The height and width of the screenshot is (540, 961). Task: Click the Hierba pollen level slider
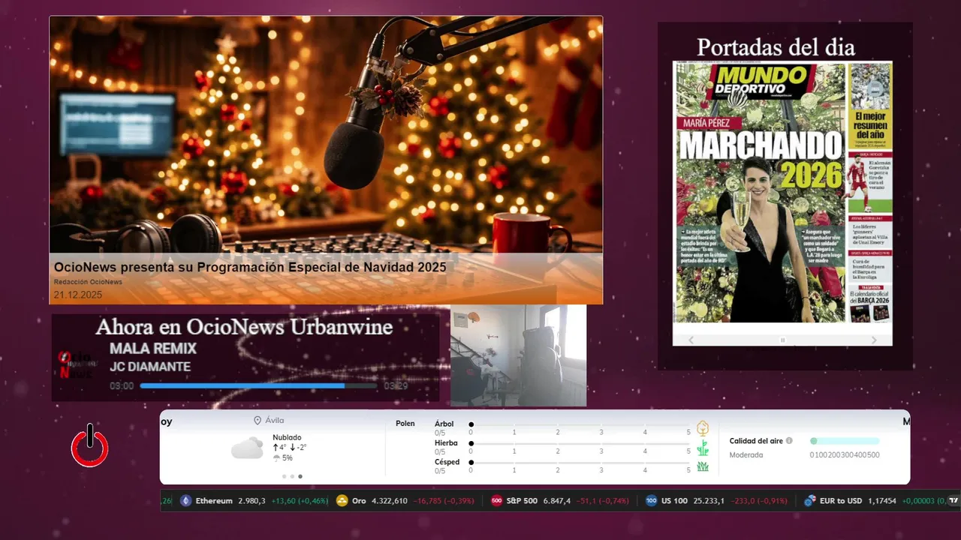pyautogui.click(x=580, y=444)
